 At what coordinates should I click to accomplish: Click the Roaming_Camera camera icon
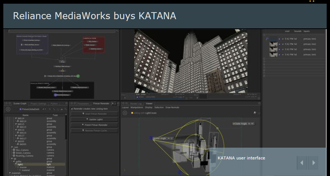[x=14, y=156]
